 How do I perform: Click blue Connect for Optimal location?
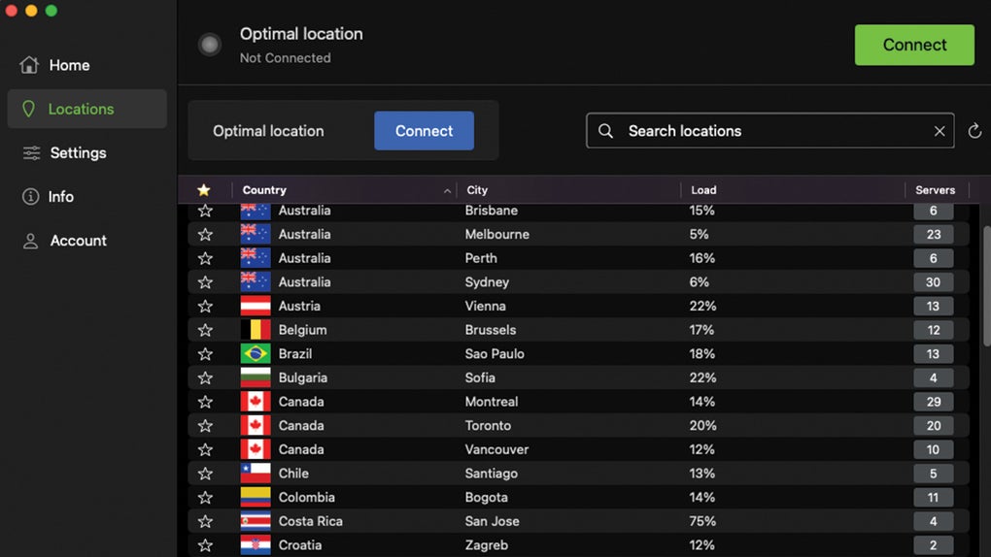click(x=424, y=131)
